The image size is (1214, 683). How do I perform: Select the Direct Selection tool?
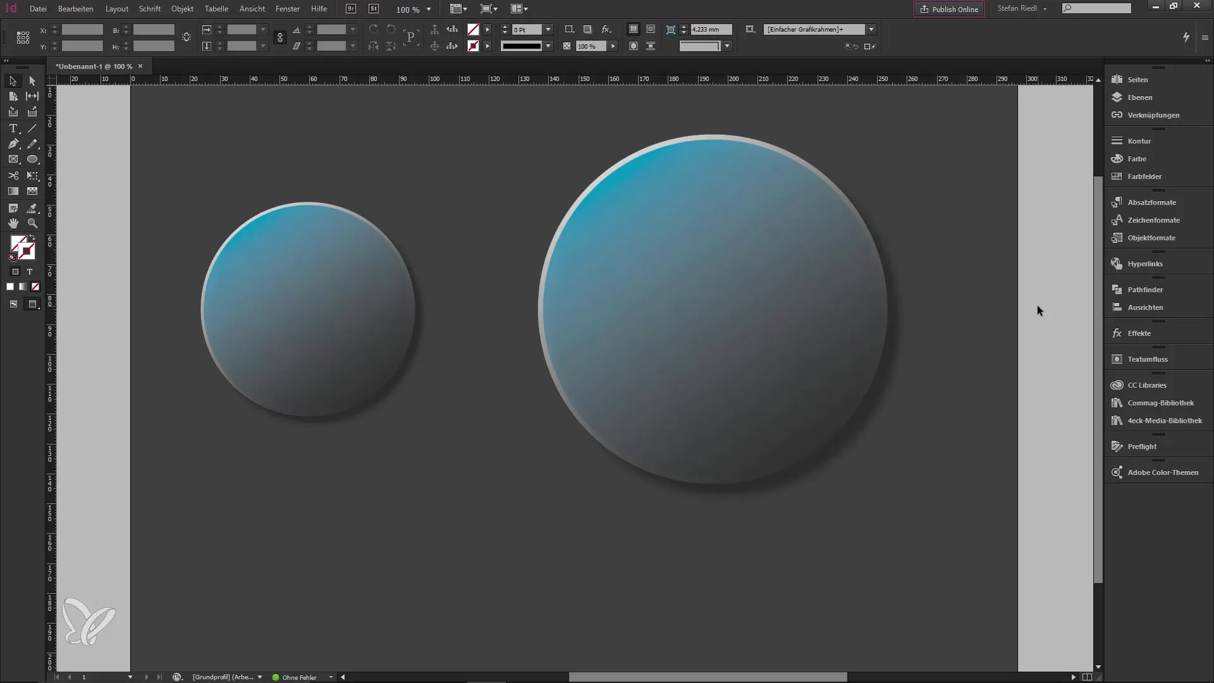[x=32, y=81]
